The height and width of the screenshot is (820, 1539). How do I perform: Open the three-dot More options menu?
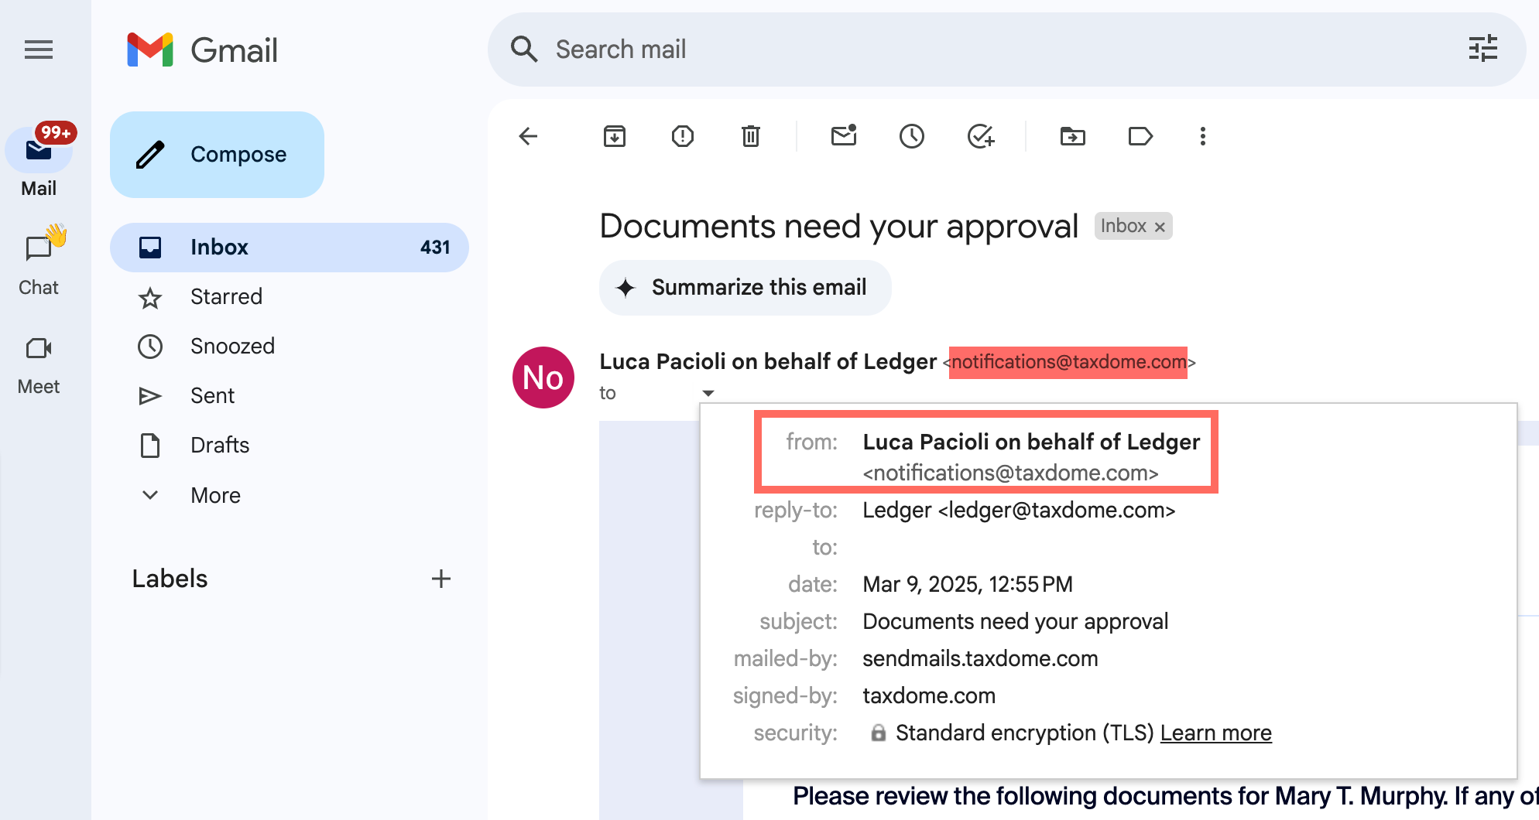tap(1202, 137)
